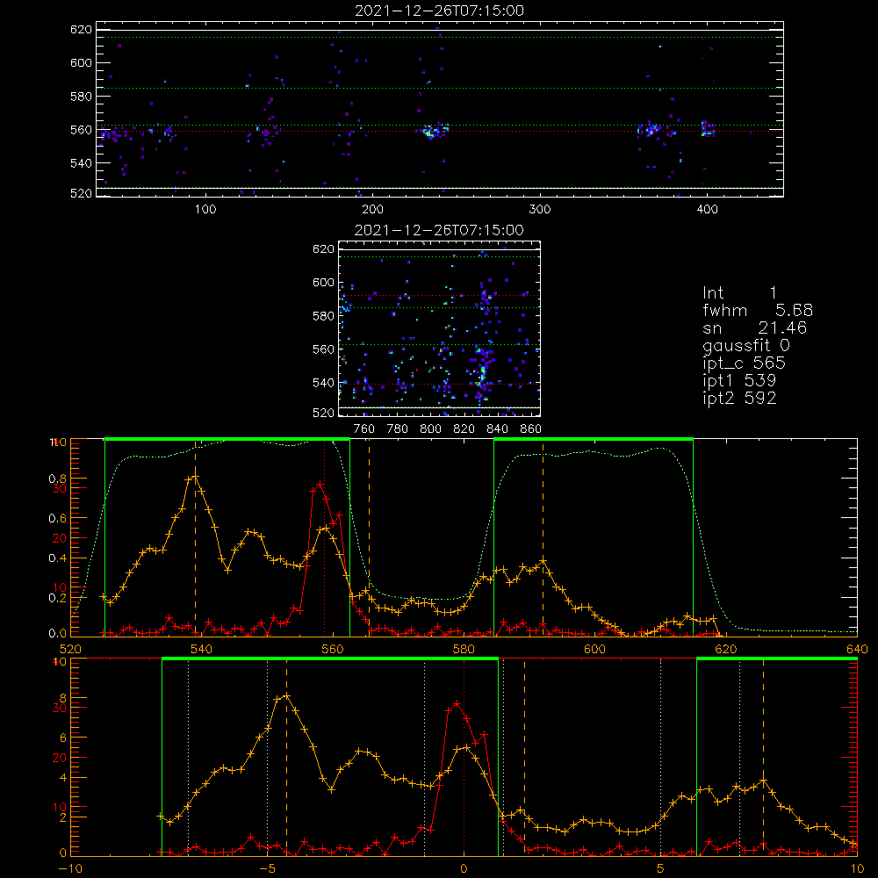Click x-axis label 840 on middle plot
The height and width of the screenshot is (878, 878).
pyautogui.click(x=497, y=429)
